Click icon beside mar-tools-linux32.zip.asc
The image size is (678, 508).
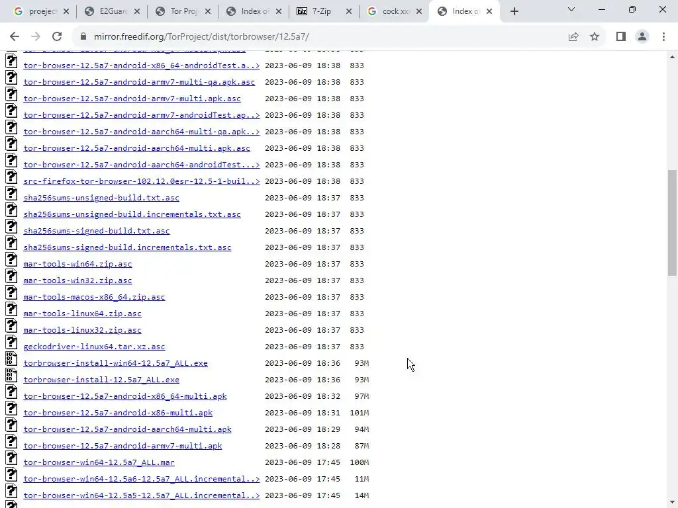[11, 325]
